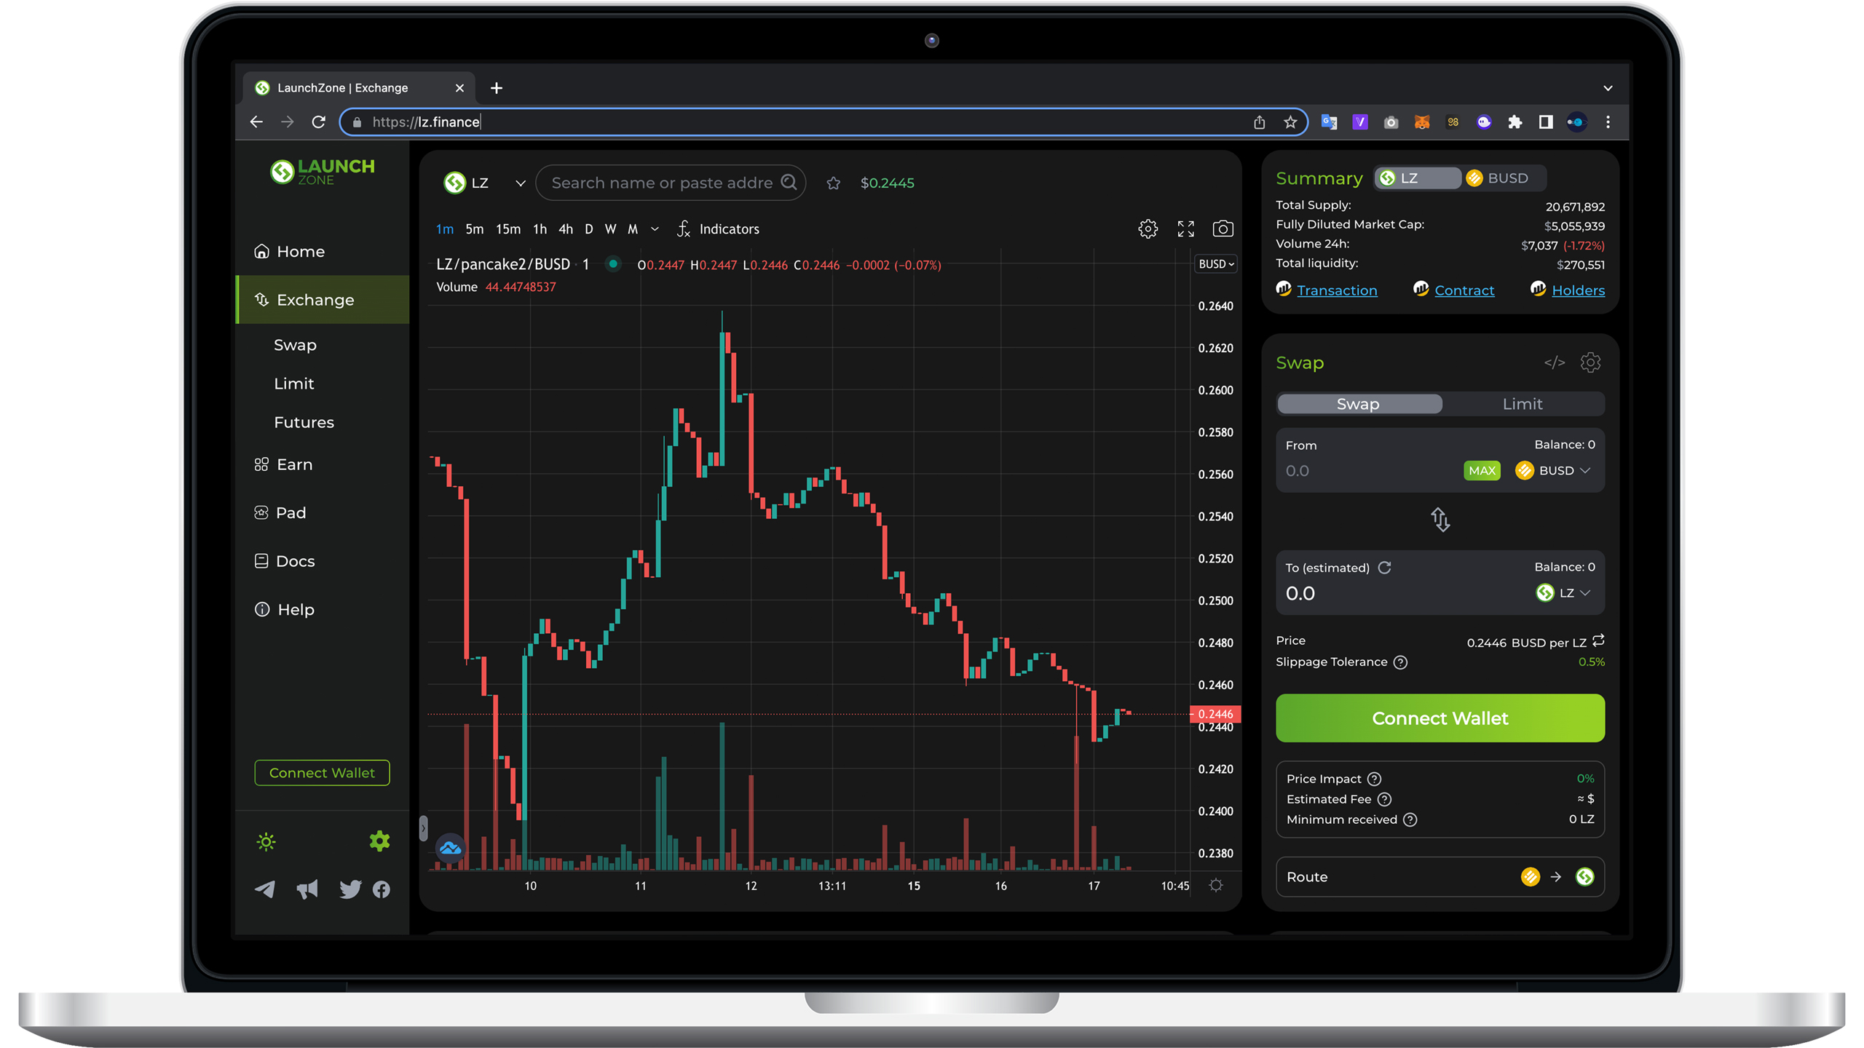This screenshot has height=1048, width=1864.
Task: Open Pad in sidebar
Action: coord(323,513)
